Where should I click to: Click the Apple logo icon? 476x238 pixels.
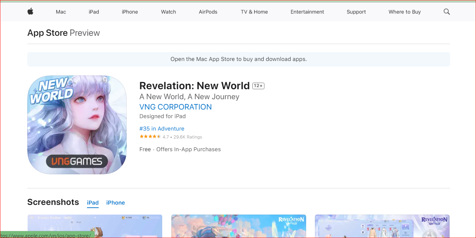click(30, 12)
